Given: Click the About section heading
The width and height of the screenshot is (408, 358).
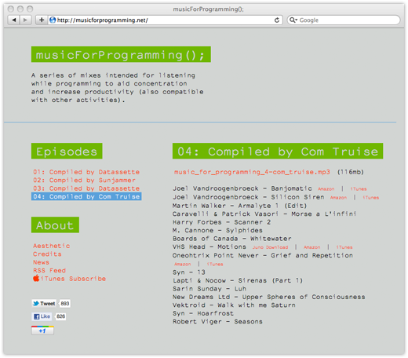Looking at the screenshot, I should click(55, 225).
